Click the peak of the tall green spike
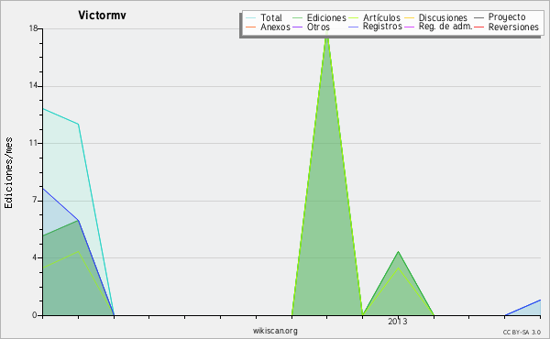 [327, 38]
